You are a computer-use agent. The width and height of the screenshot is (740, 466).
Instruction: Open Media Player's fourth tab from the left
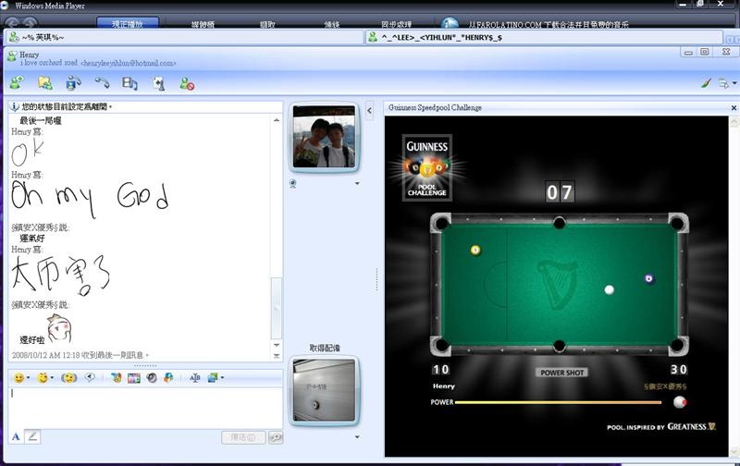pyautogui.click(x=332, y=24)
